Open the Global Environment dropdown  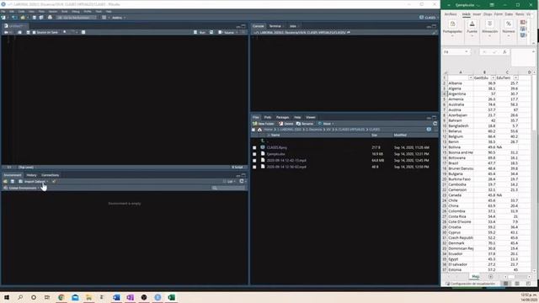[x=22, y=188]
